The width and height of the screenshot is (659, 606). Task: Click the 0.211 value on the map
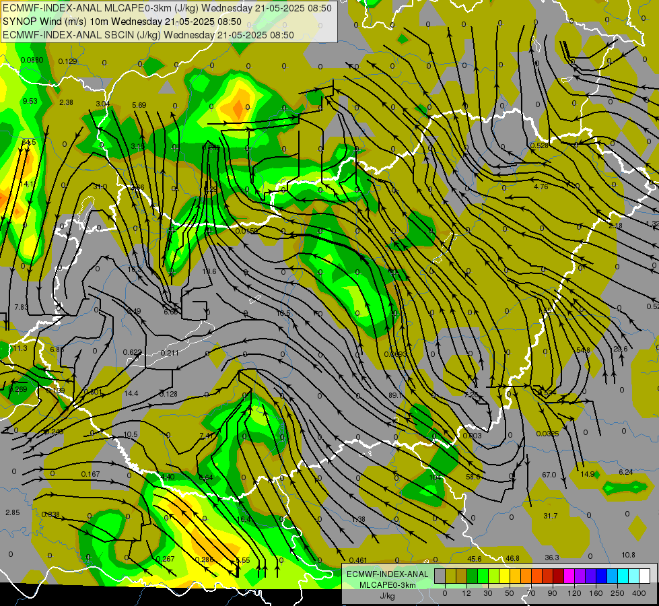[x=170, y=353]
